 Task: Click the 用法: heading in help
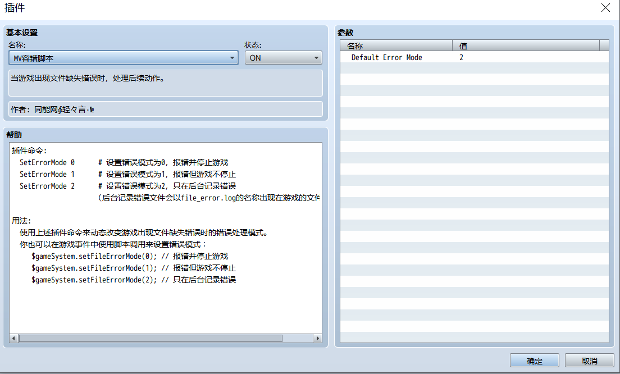(x=21, y=221)
